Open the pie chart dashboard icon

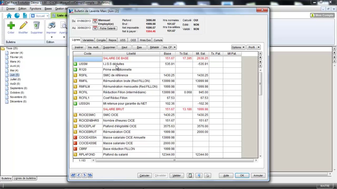(17, 15)
